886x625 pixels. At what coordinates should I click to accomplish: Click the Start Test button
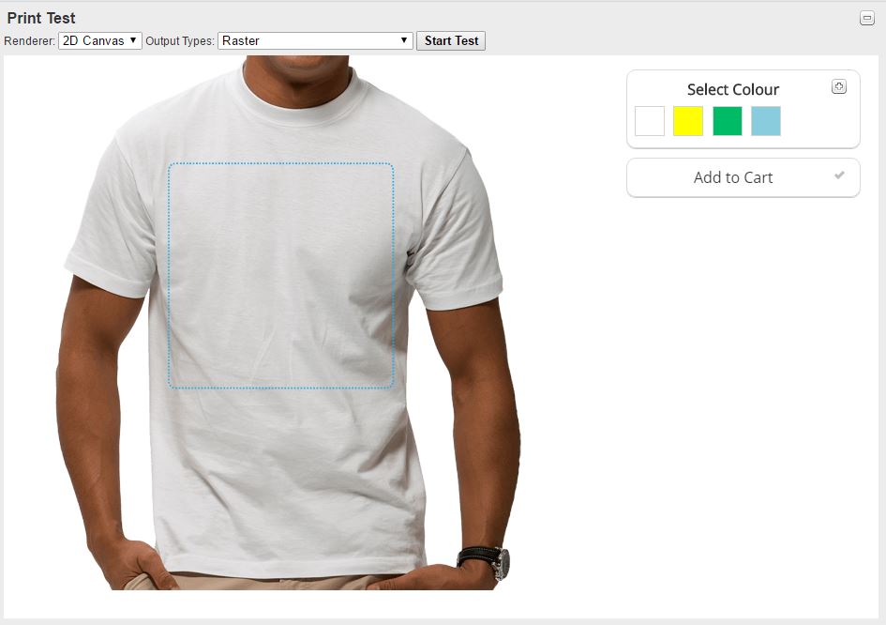(x=451, y=40)
